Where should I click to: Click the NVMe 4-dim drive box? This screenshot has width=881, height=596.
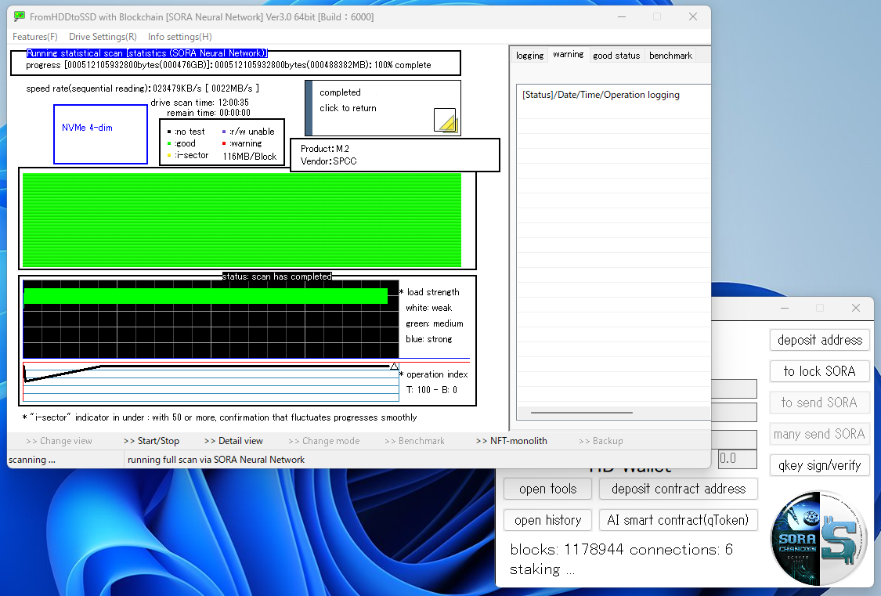tap(100, 135)
